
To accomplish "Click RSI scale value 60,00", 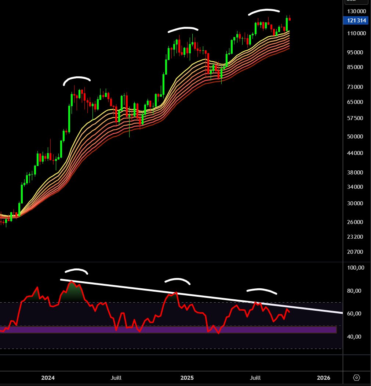I will pyautogui.click(x=354, y=314).
